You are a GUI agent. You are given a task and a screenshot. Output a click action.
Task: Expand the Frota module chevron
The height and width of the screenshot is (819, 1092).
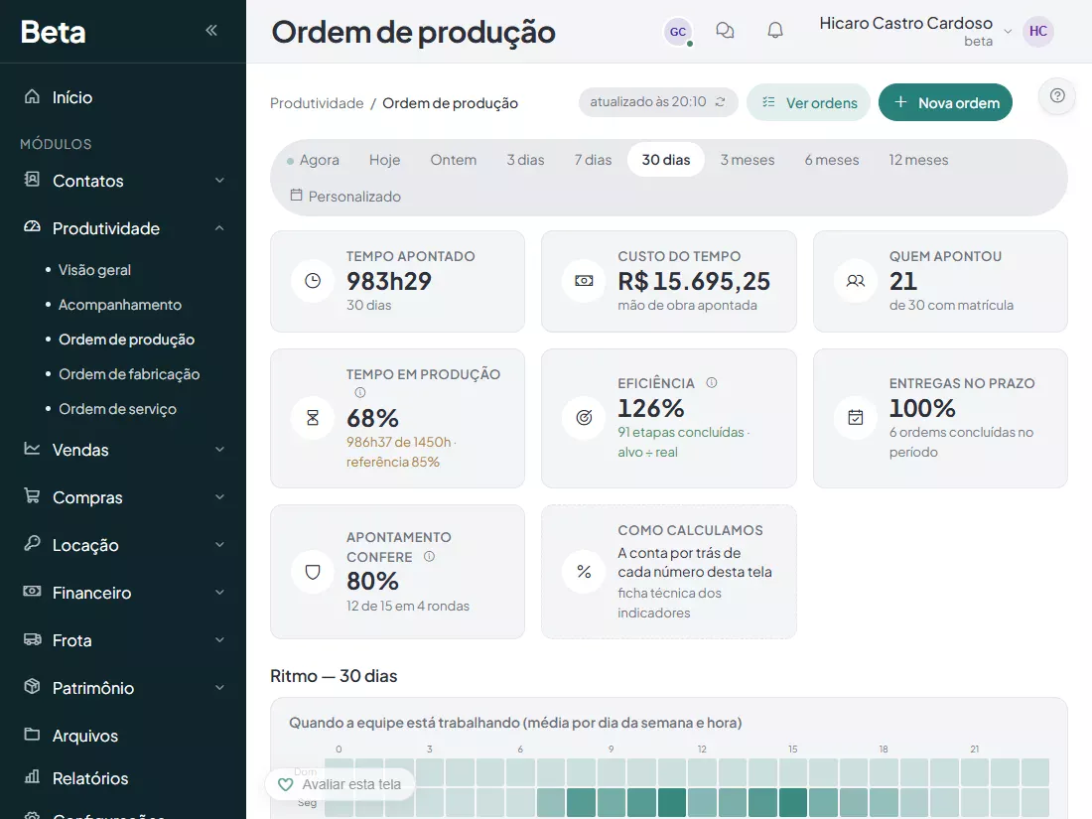point(219,640)
